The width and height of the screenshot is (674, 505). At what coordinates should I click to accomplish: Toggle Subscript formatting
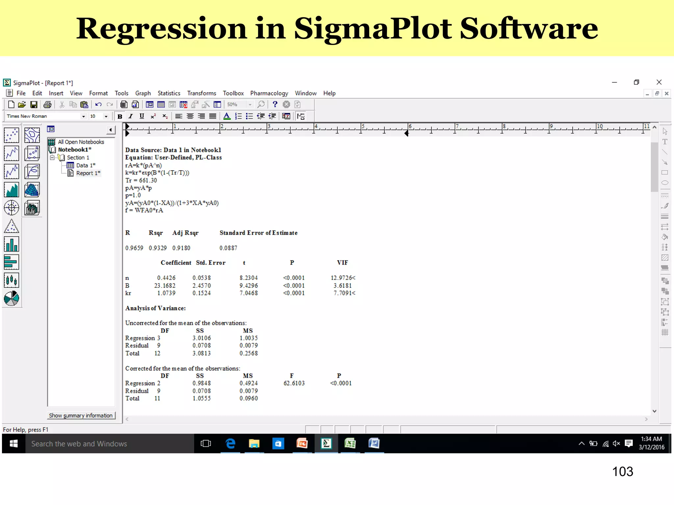(165, 116)
